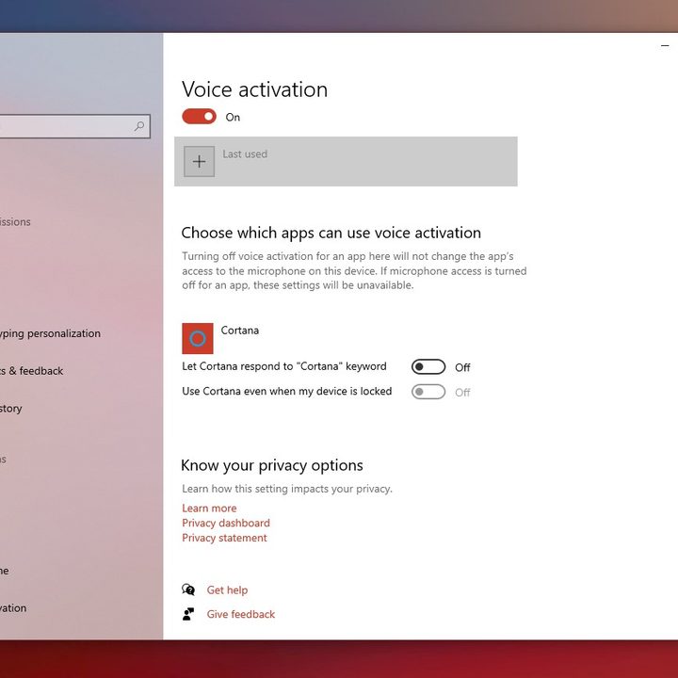Viewport: 678px width, 678px height.
Task: Click the plus icon beside Last used
Action: pos(199,161)
